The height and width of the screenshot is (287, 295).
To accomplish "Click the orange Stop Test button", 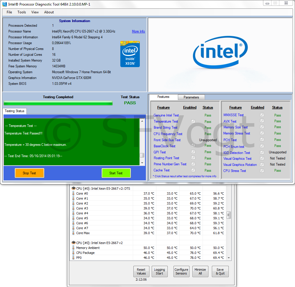I will pyautogui.click(x=29, y=173).
